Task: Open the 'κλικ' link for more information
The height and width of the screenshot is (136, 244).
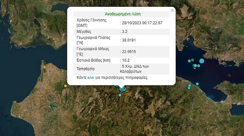Action: [91, 78]
